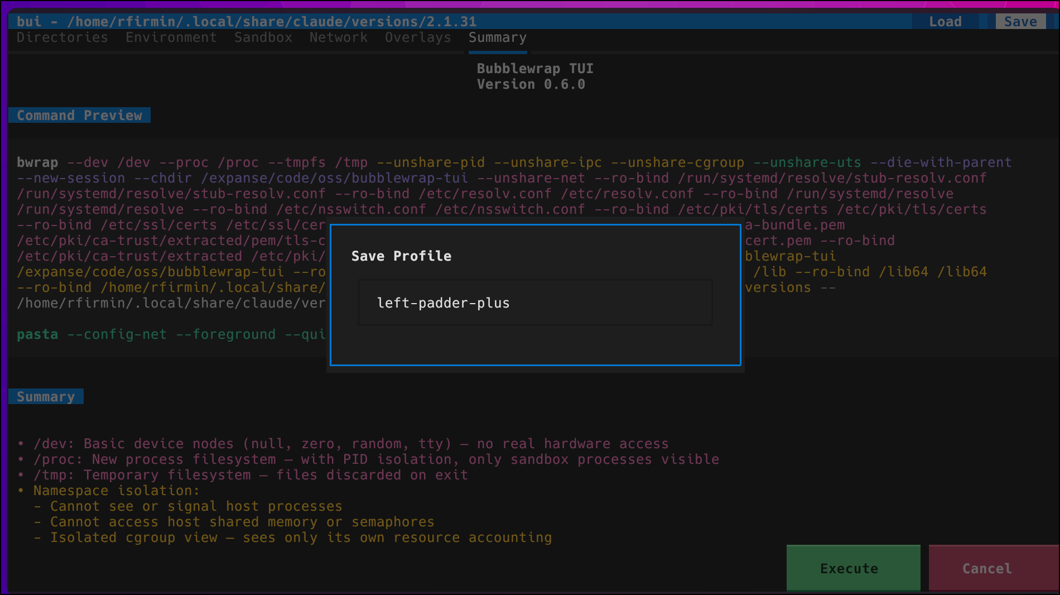Click the Namespace isolation summary entry
The width and height of the screenshot is (1060, 595).
pos(116,490)
